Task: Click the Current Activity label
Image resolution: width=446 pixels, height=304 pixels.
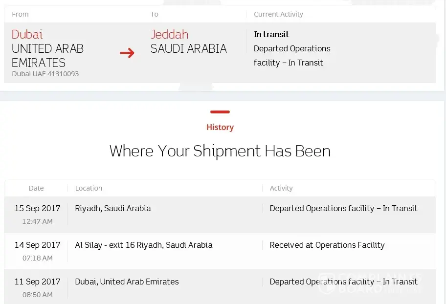Action: [278, 14]
